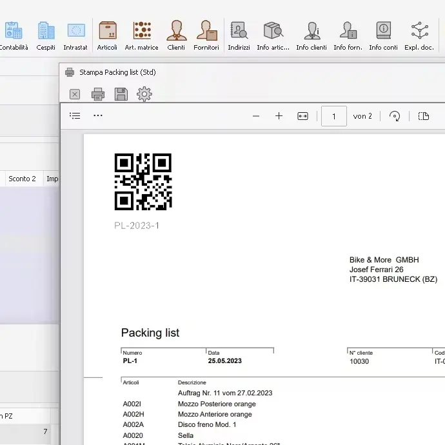
Task: Close the Stampa Packing list preview
Action: coord(75,94)
